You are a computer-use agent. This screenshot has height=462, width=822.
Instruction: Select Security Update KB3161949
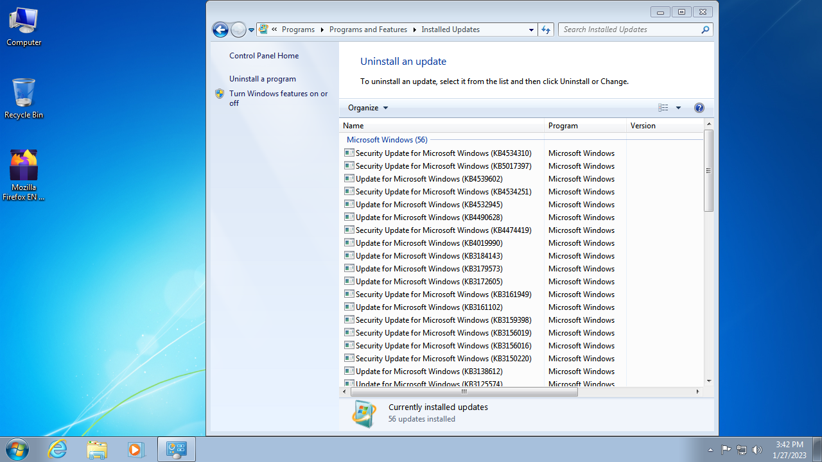tap(521, 294)
